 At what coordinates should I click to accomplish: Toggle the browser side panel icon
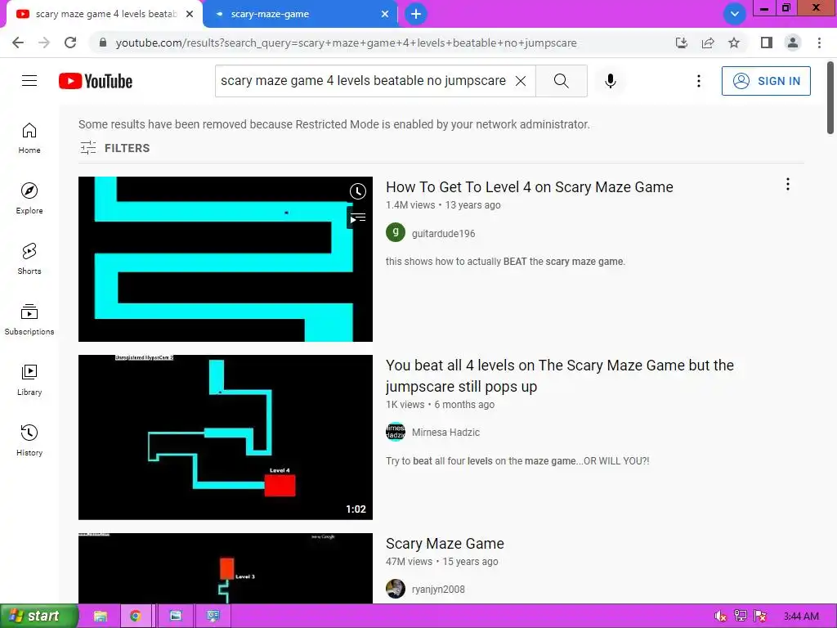coord(767,43)
